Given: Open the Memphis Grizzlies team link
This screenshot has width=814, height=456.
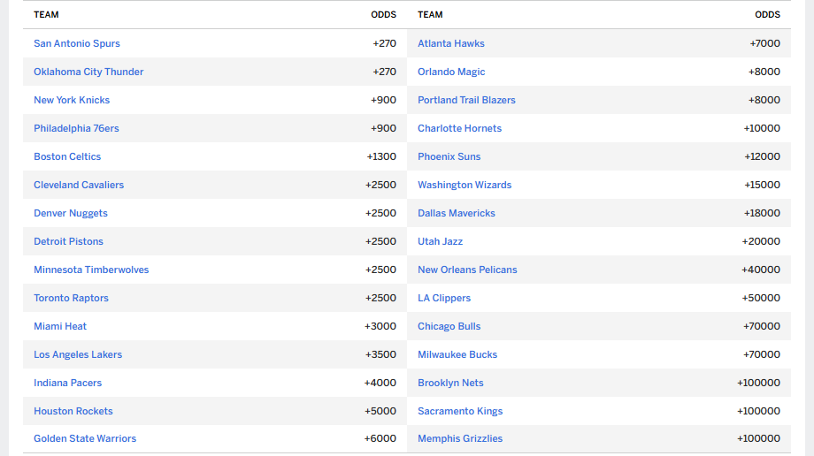Looking at the screenshot, I should coord(460,438).
